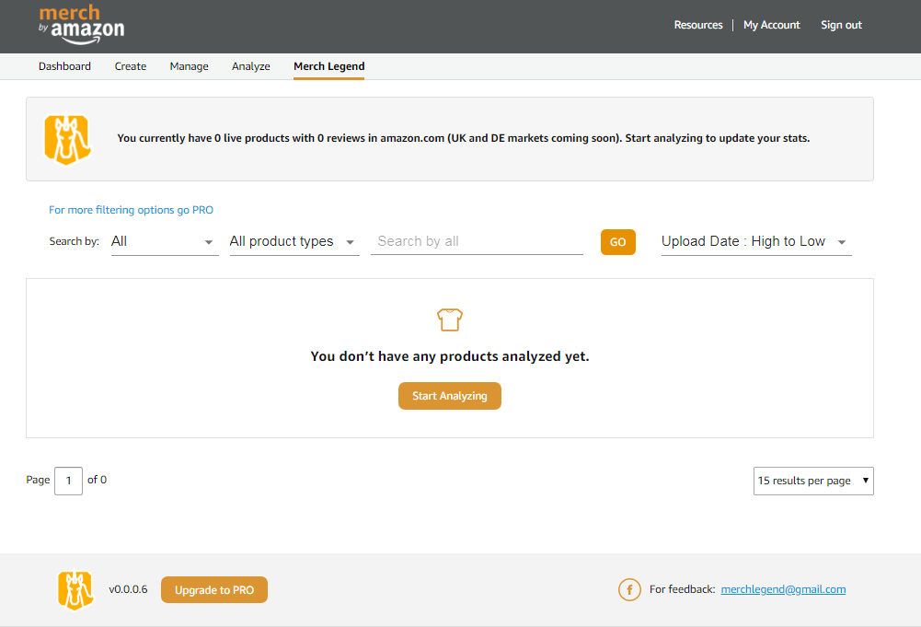
Task: Open the '15 results per page' dropdown
Action: click(813, 481)
